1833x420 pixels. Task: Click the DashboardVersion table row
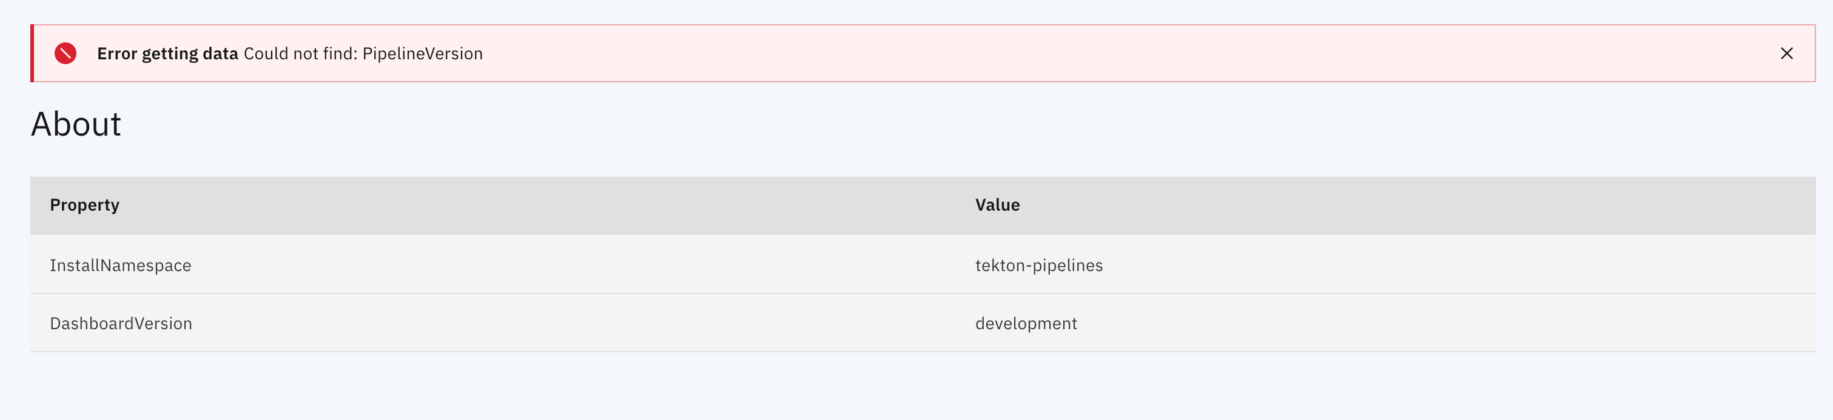[121, 323]
